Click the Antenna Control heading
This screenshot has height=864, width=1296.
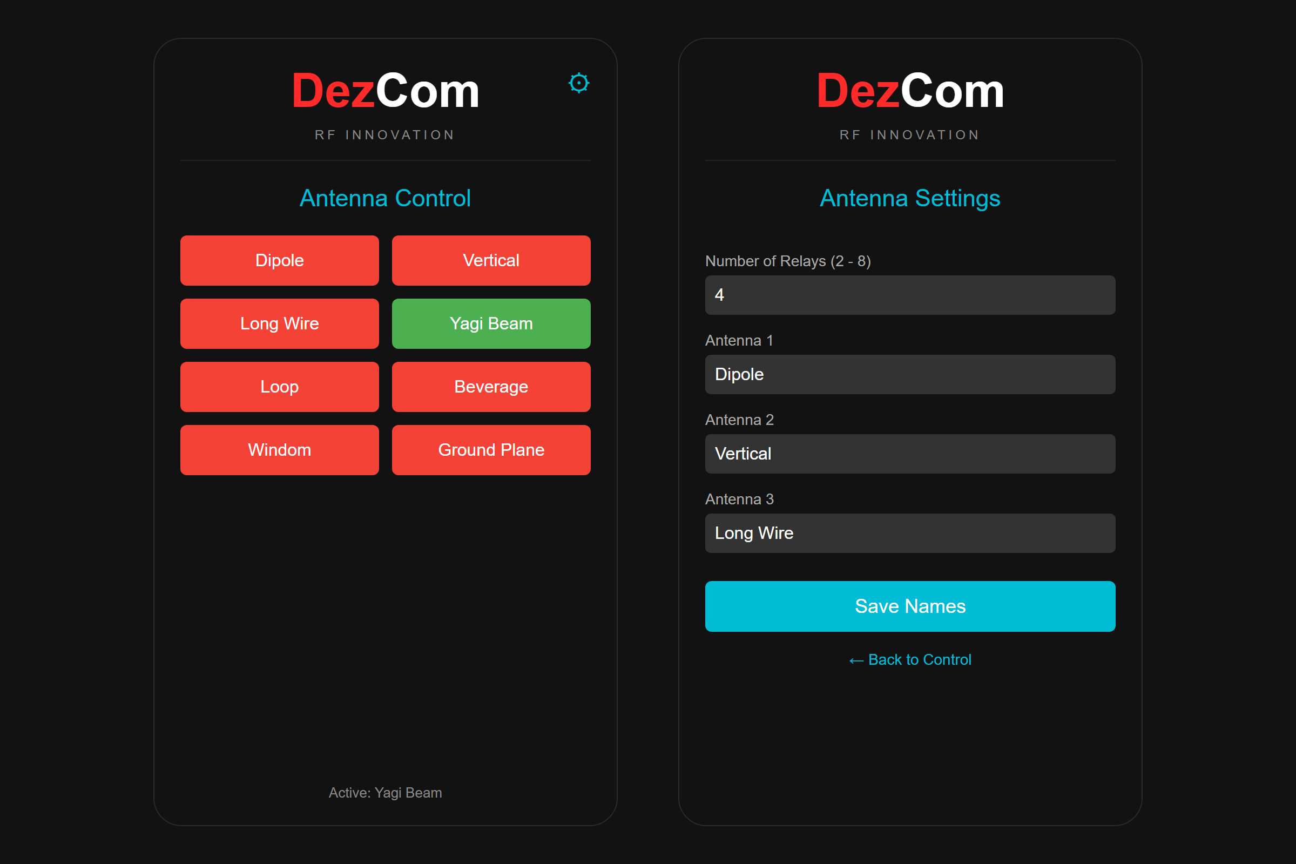click(385, 198)
